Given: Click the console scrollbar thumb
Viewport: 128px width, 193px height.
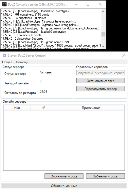Looking at the screenshot, I should (x=103, y=34).
